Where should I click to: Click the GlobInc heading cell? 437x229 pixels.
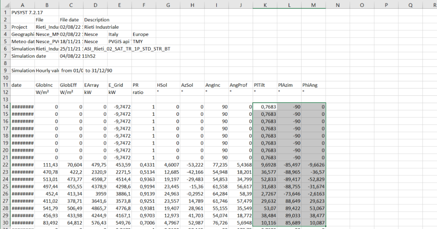click(x=46, y=85)
